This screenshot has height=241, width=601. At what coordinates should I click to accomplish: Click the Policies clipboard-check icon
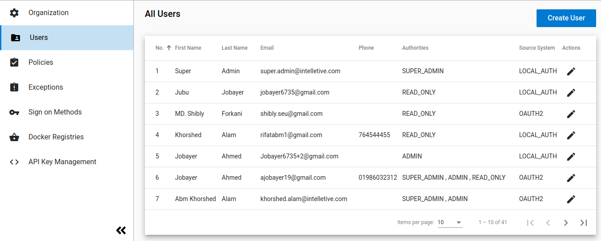[x=14, y=63]
